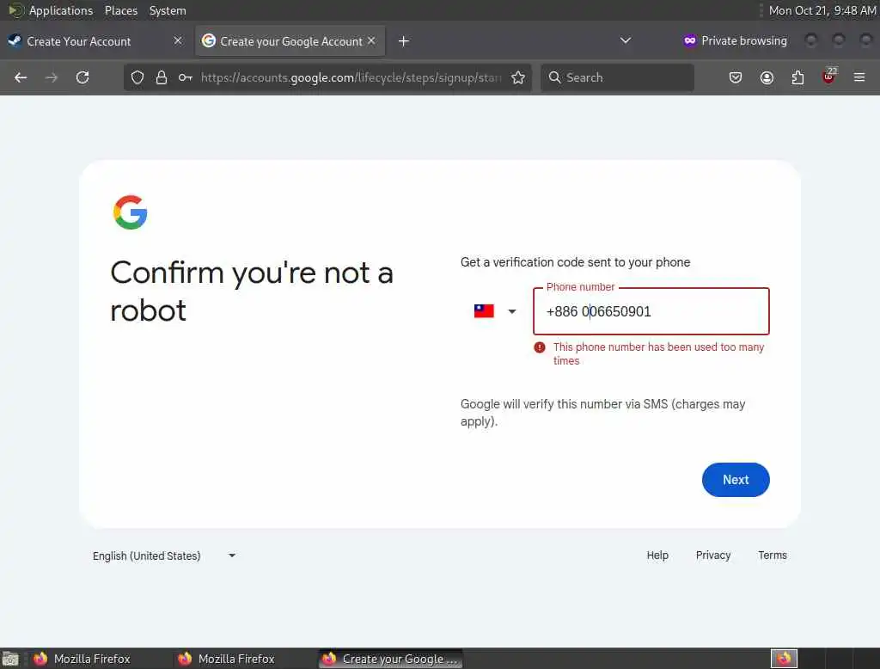This screenshot has width=880, height=669.
Task: Bookmark this page with the star icon
Action: pos(518,77)
